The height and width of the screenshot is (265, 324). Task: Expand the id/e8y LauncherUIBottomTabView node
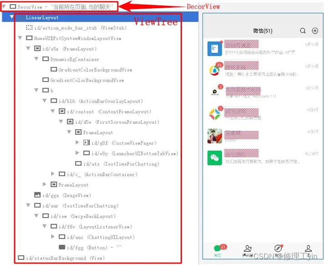tap(77, 153)
